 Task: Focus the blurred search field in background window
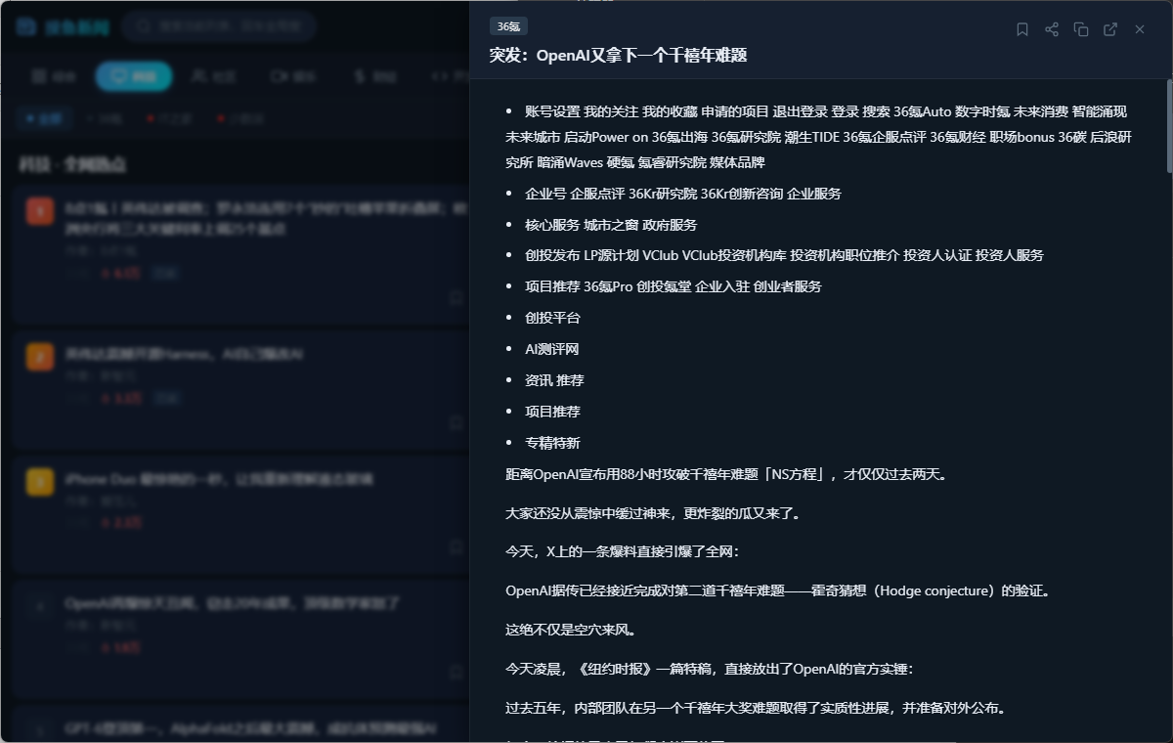tap(219, 26)
